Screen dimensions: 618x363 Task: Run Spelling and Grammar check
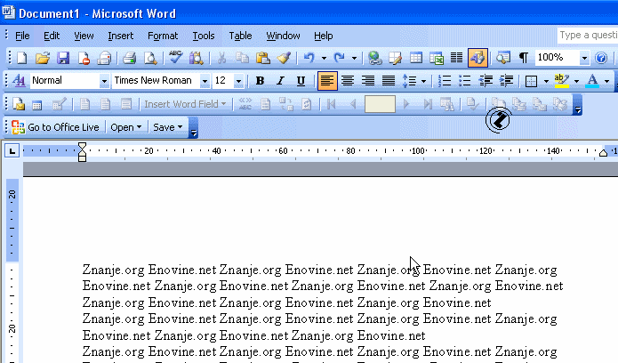pyautogui.click(x=175, y=58)
